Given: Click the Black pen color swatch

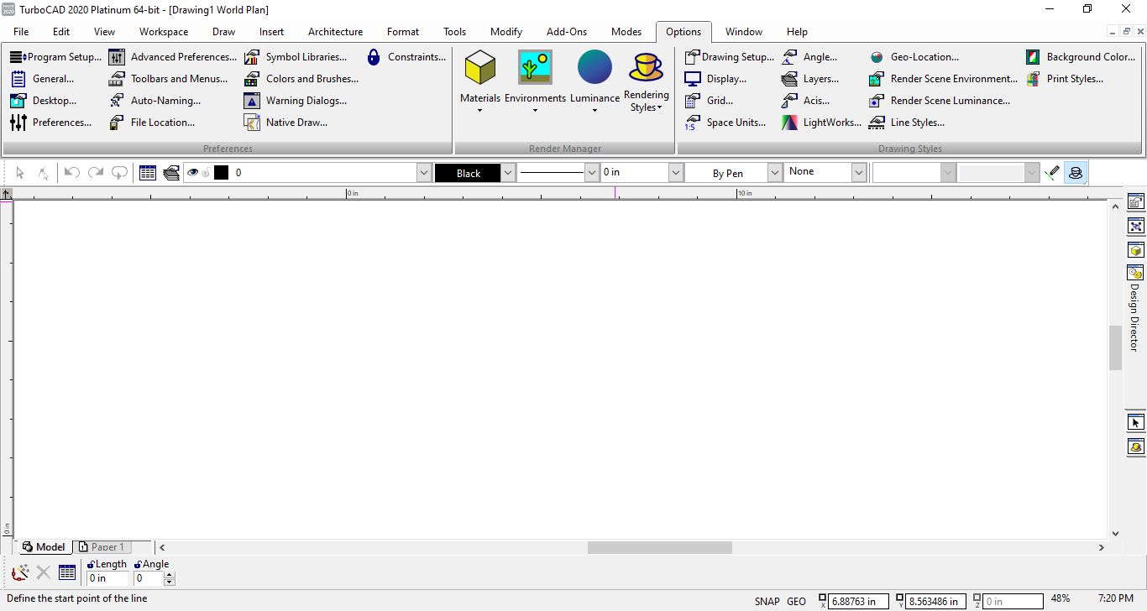Looking at the screenshot, I should pyautogui.click(x=468, y=173).
